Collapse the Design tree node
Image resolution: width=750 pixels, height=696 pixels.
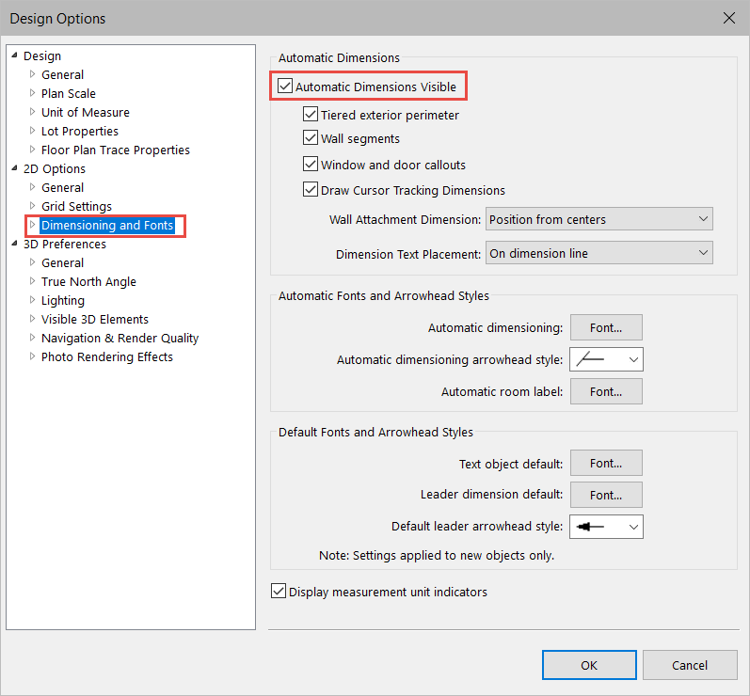(14, 55)
